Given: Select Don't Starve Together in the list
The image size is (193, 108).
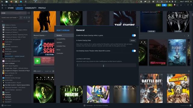Looking at the screenshot, I should tap(11, 66).
